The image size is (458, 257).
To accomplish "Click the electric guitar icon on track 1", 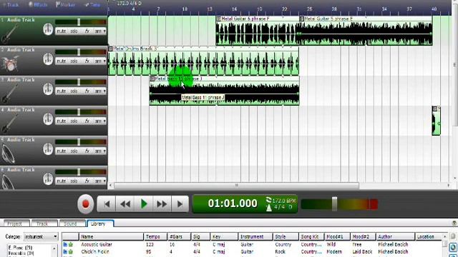I will (9, 34).
